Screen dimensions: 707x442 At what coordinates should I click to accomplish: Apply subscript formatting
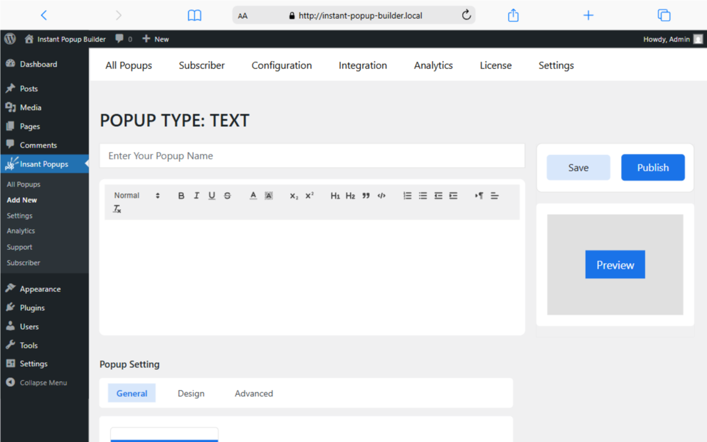click(294, 196)
